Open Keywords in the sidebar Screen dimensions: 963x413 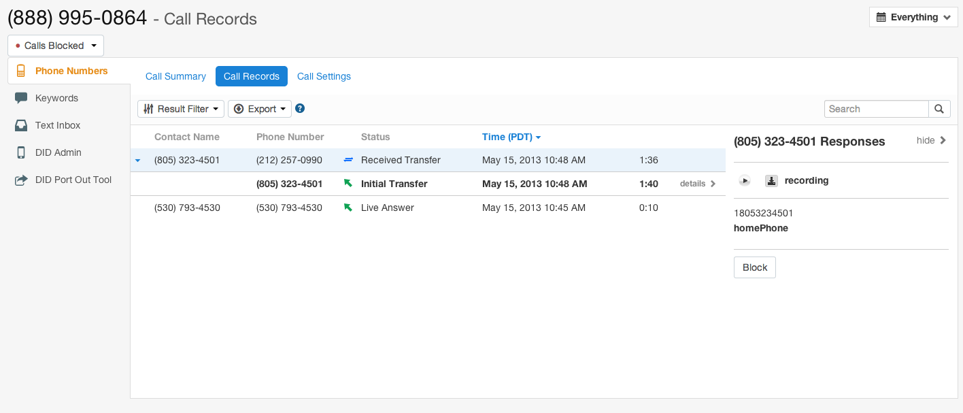[x=56, y=98]
